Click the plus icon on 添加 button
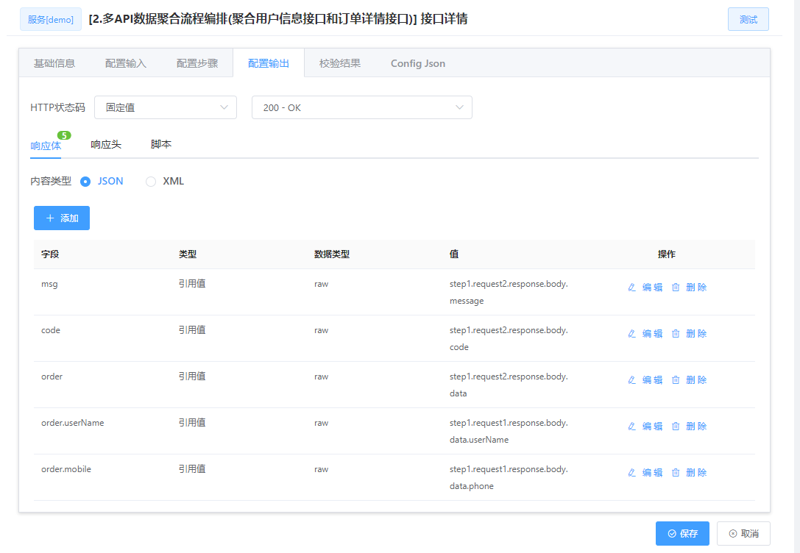Viewport: 800px width, 553px height. point(50,218)
